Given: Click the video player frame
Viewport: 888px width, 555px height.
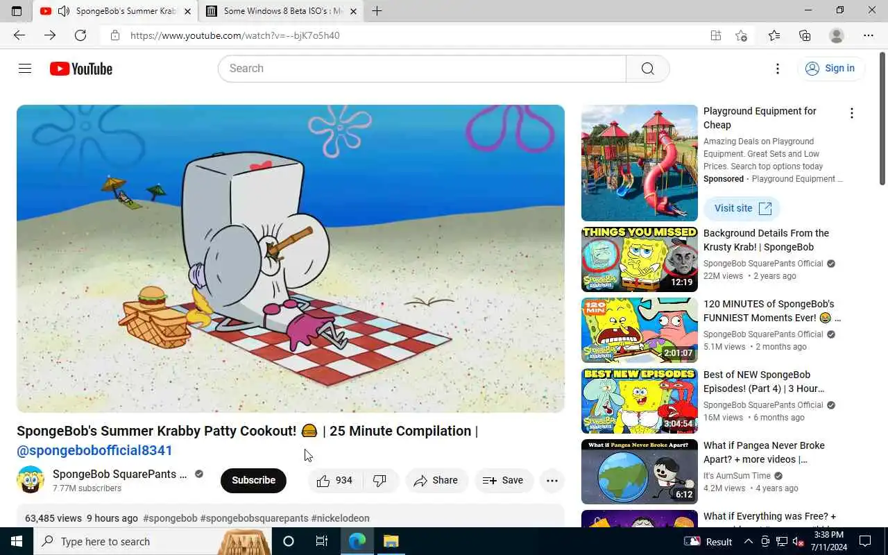Looking at the screenshot, I should point(291,259).
